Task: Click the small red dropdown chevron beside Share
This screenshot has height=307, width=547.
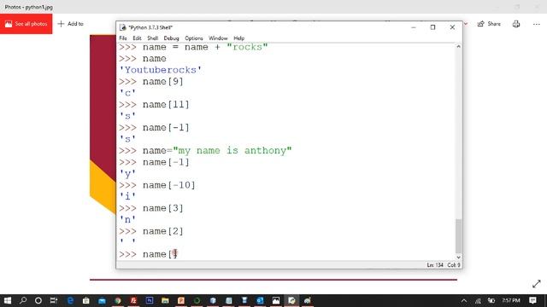Action: point(466,24)
